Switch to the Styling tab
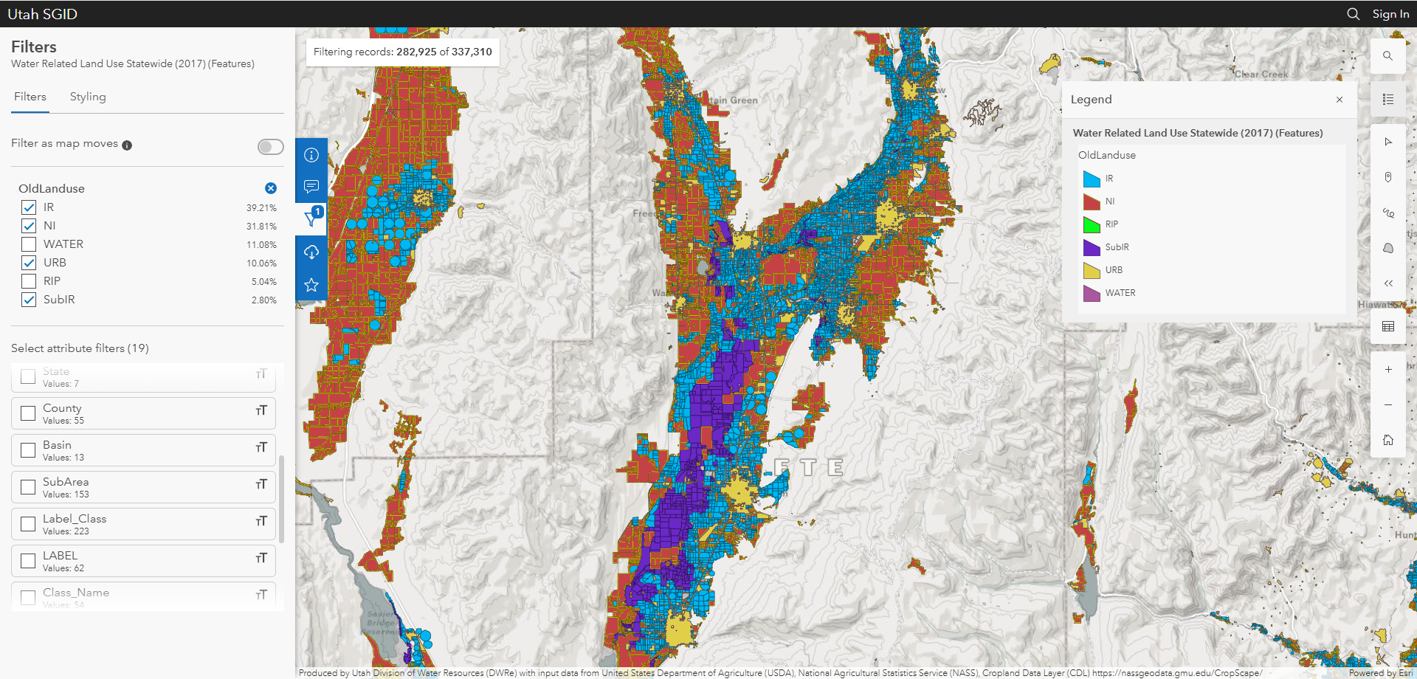Image resolution: width=1417 pixels, height=679 pixels. [x=88, y=97]
